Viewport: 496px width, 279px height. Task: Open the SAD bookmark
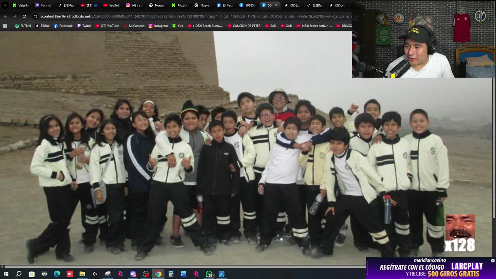pos(286,26)
